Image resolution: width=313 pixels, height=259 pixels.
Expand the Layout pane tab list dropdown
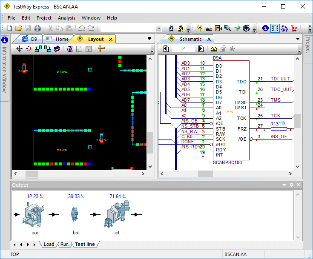[x=149, y=38]
